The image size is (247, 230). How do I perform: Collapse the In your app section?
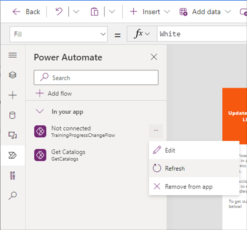(x=40, y=112)
